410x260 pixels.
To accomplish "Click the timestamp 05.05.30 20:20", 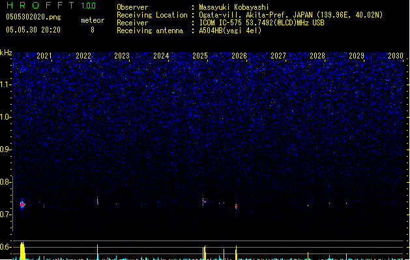I will click(x=33, y=30).
